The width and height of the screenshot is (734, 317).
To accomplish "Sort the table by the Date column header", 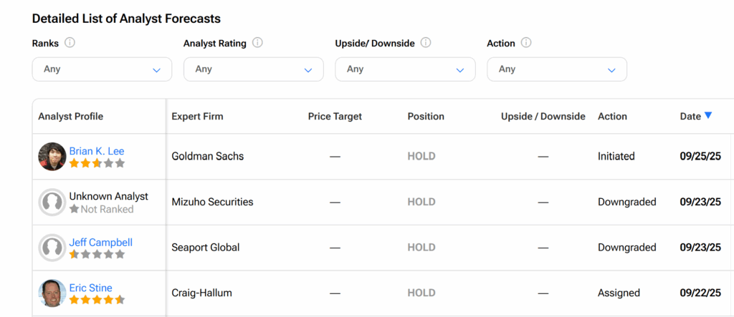I will [690, 117].
